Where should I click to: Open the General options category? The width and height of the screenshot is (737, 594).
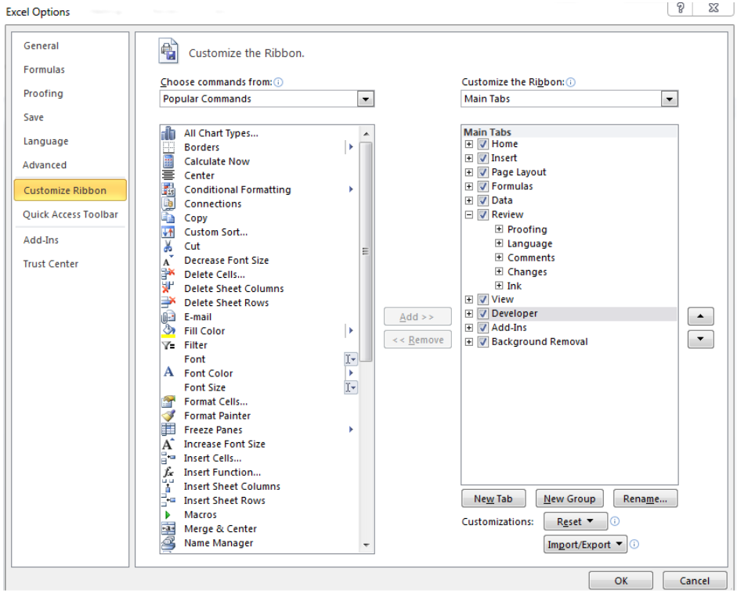click(42, 46)
